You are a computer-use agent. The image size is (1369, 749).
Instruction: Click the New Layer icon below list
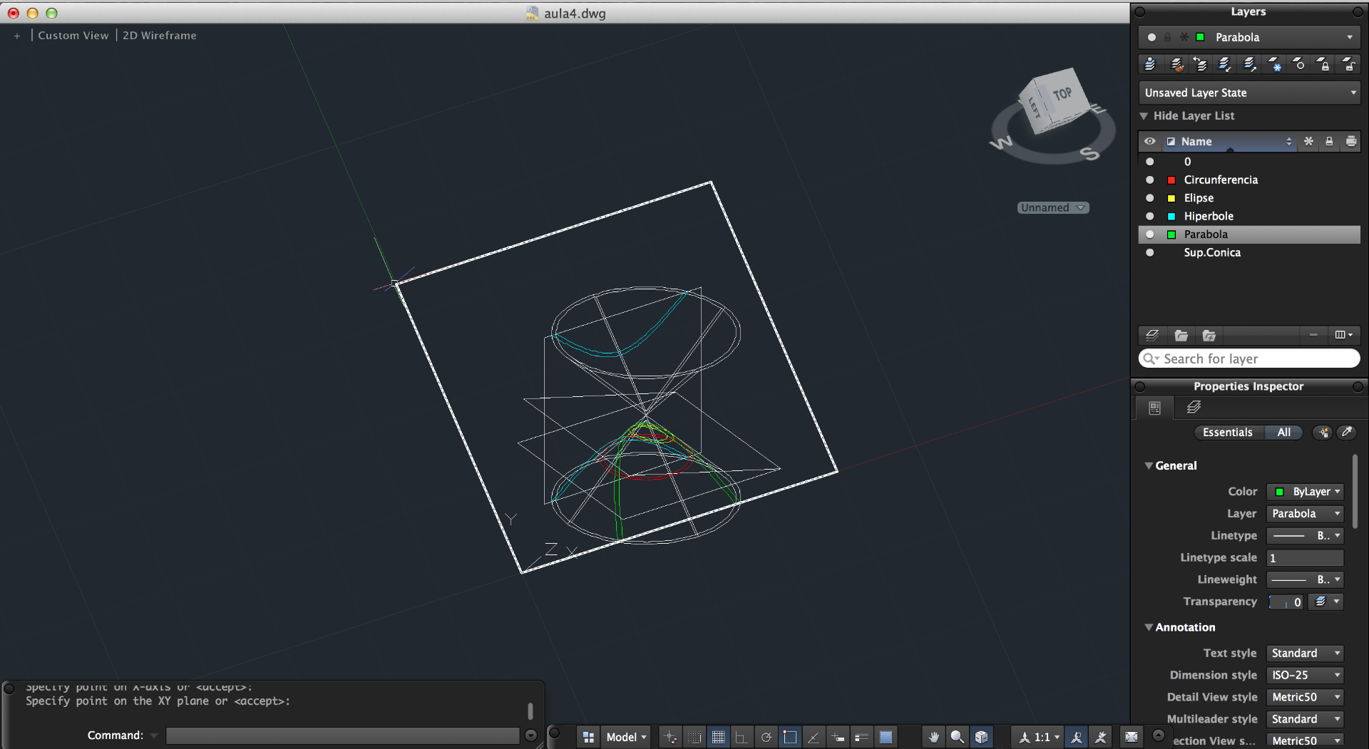(x=1152, y=335)
